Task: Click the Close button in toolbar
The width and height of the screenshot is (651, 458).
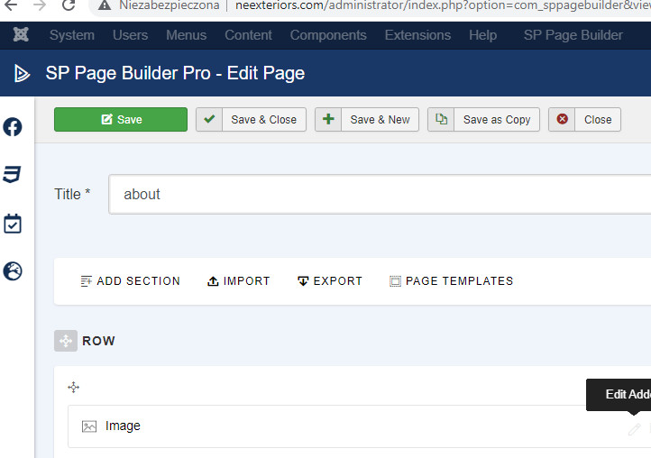Action: 584,120
